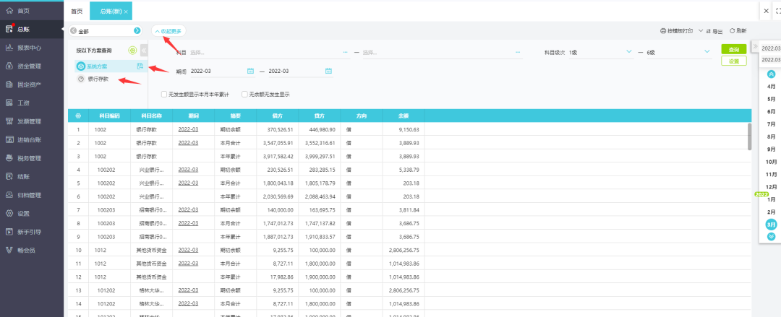This screenshot has width=781, height=317.
Task: Collapse the month panel with double-right arrow
Action: (755, 46)
